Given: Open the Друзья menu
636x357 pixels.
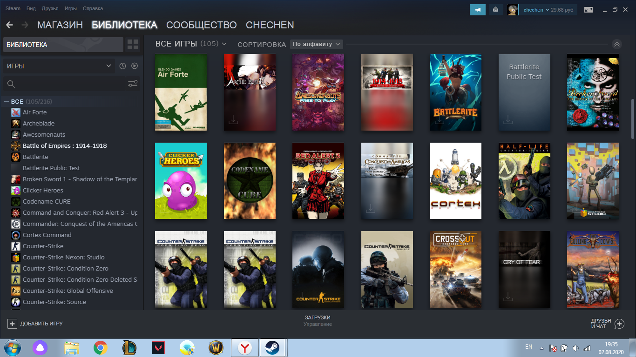Looking at the screenshot, I should [x=50, y=9].
